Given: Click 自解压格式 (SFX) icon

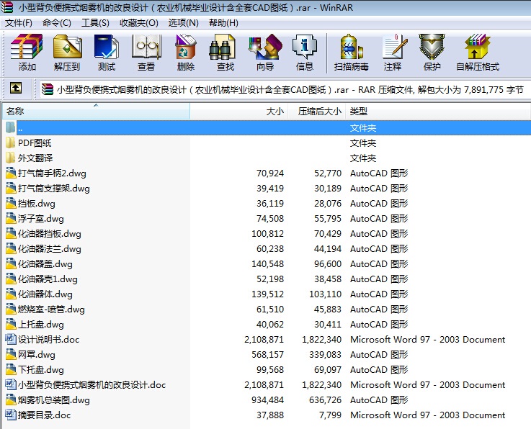Looking at the screenshot, I should click(x=478, y=53).
